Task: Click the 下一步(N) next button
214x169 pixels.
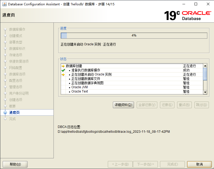Action: point(145,164)
